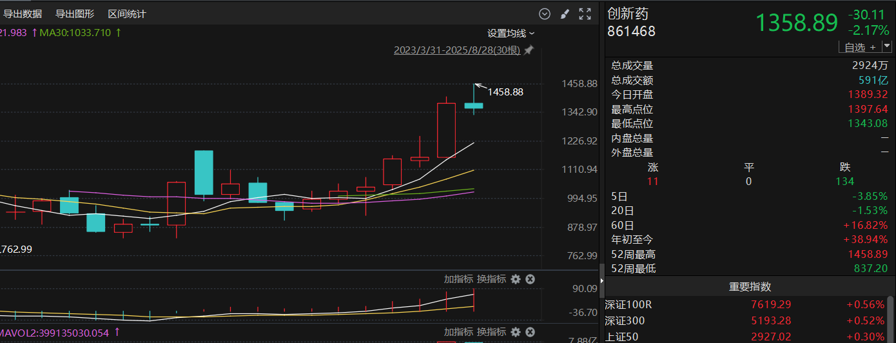The width and height of the screenshot is (896, 343).
Task: Click 导出图形 in the chart toolbar
Action: click(75, 14)
